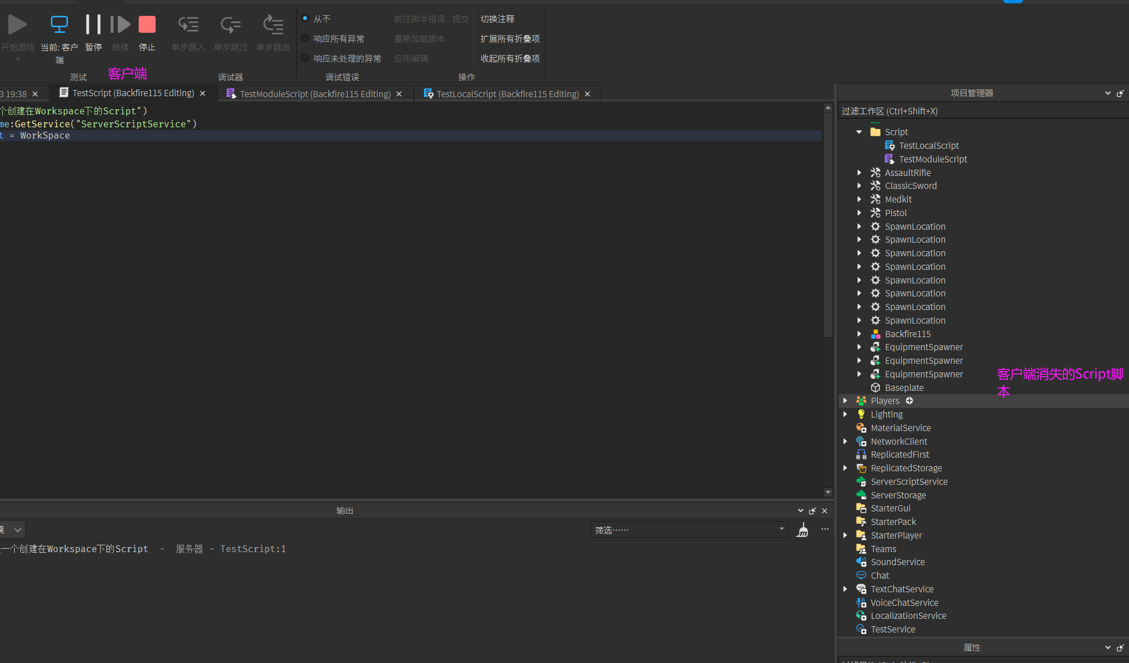Select break on unhandled exceptions (响应未处理的异常)
Screen dimensions: 1129x663
pos(305,58)
